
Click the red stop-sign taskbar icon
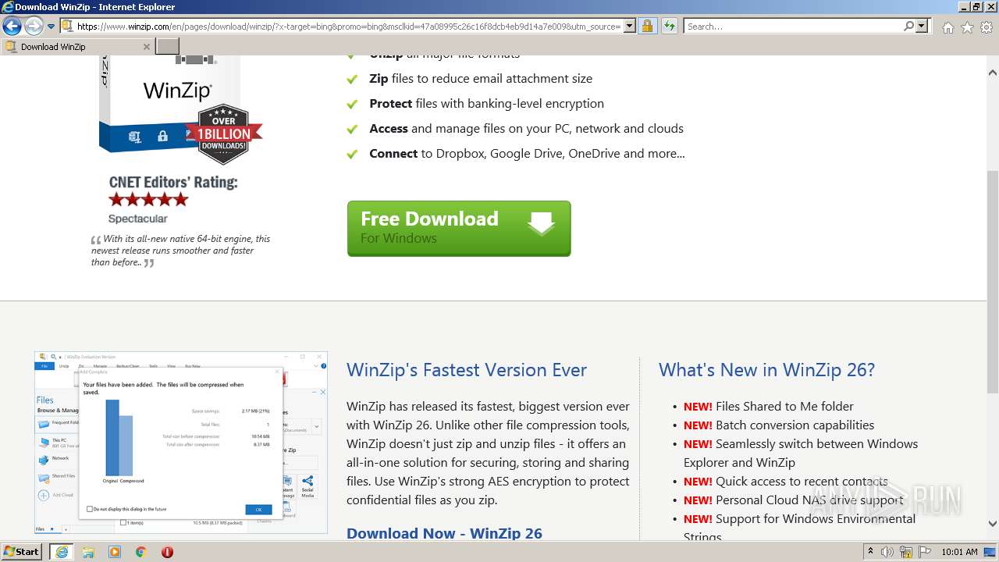167,552
